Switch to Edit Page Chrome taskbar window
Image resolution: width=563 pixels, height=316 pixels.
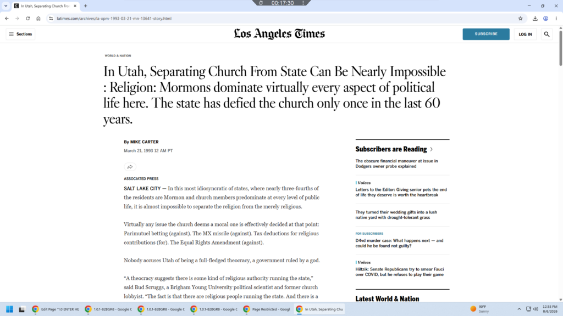tap(56, 309)
